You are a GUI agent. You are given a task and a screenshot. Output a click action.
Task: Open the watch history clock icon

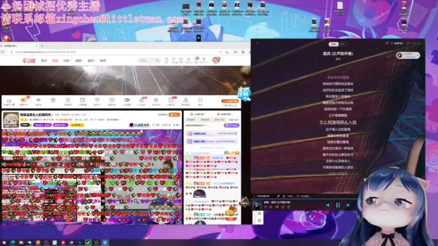[166, 60]
